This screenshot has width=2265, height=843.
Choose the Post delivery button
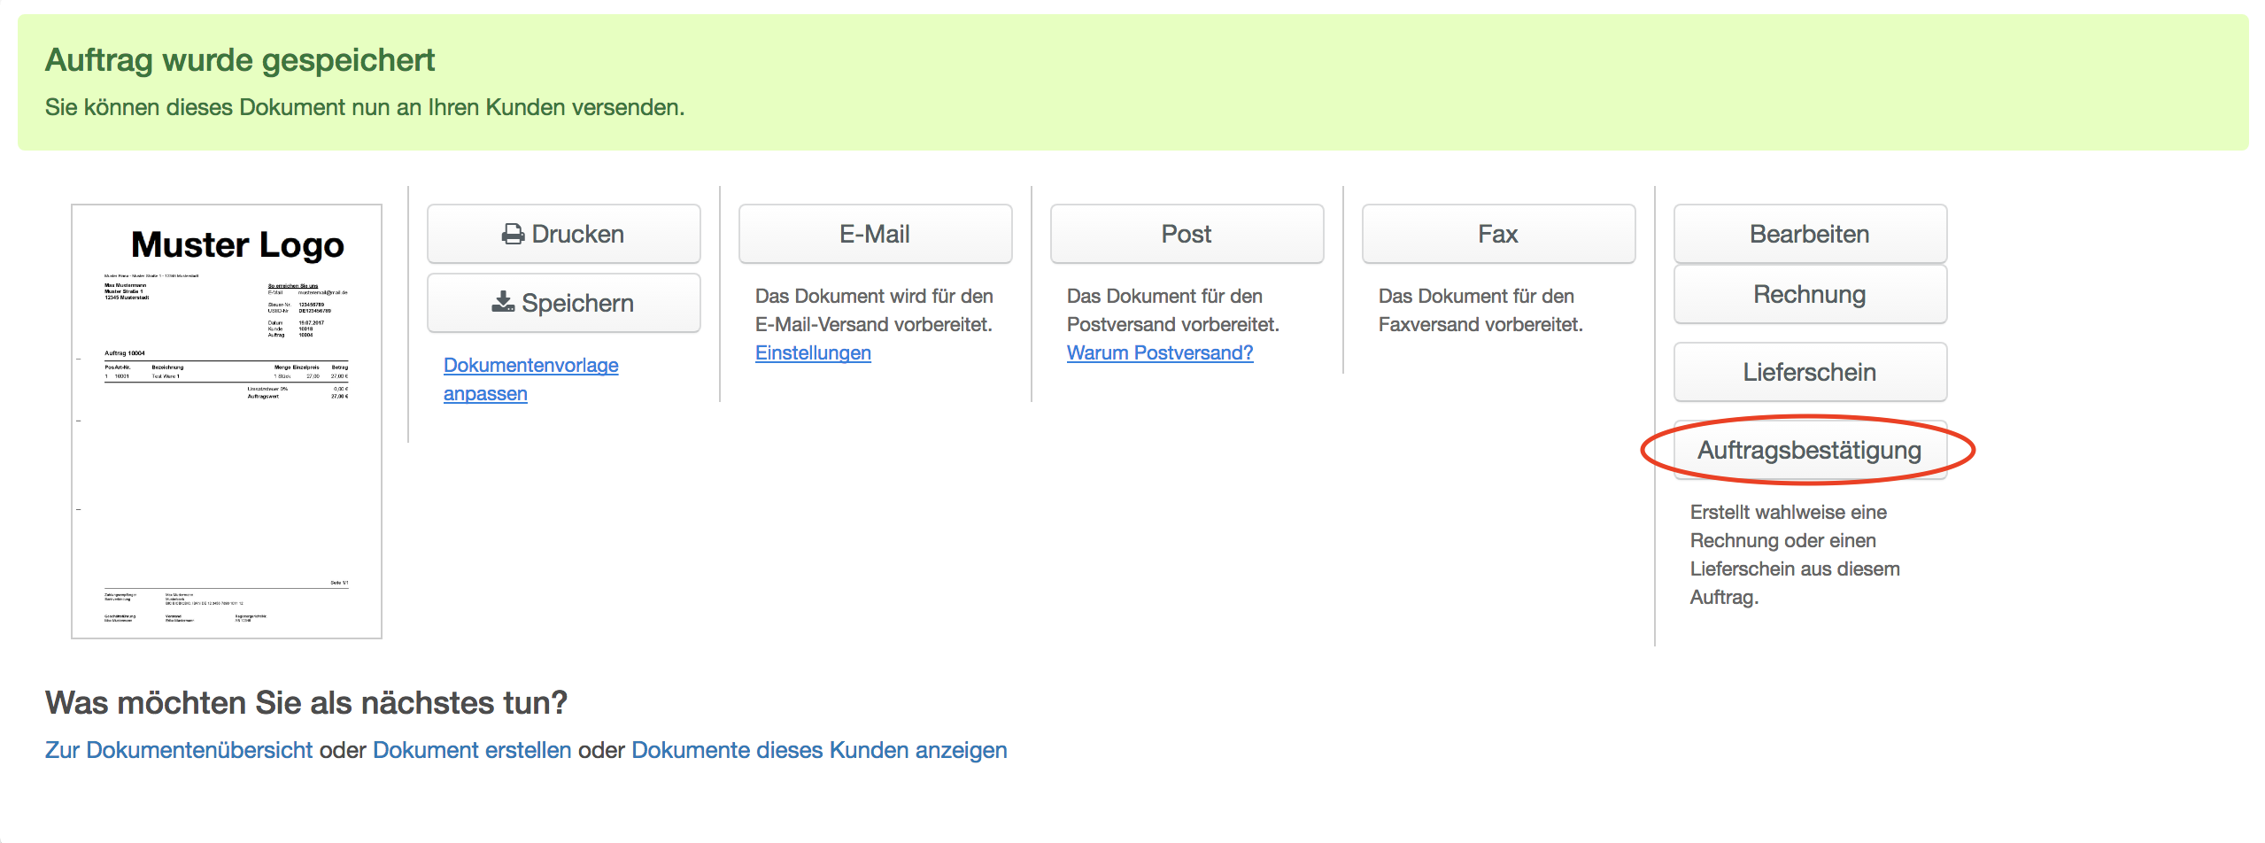point(1187,234)
